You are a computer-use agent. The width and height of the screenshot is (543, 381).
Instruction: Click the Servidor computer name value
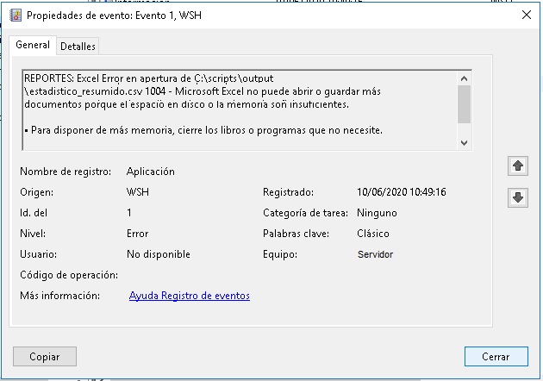(x=375, y=254)
